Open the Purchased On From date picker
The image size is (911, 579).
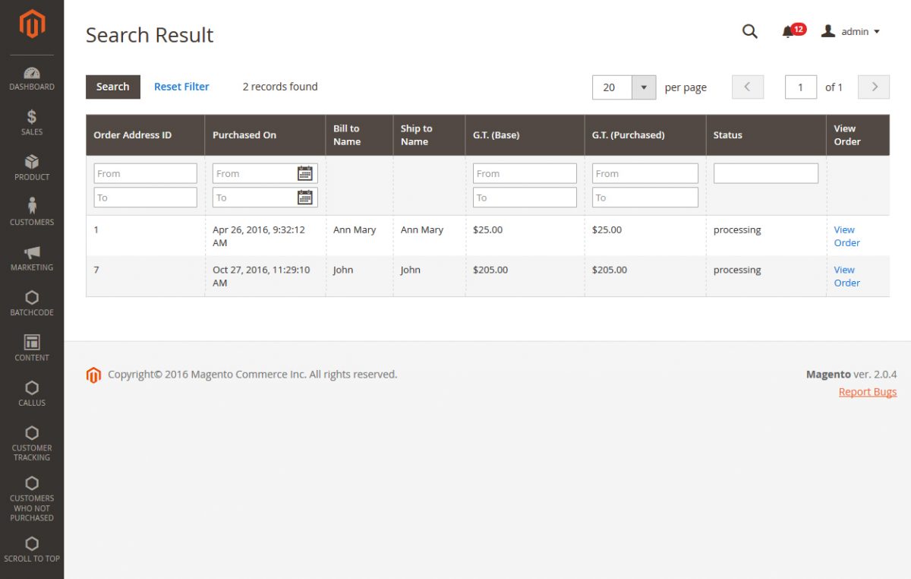point(305,172)
